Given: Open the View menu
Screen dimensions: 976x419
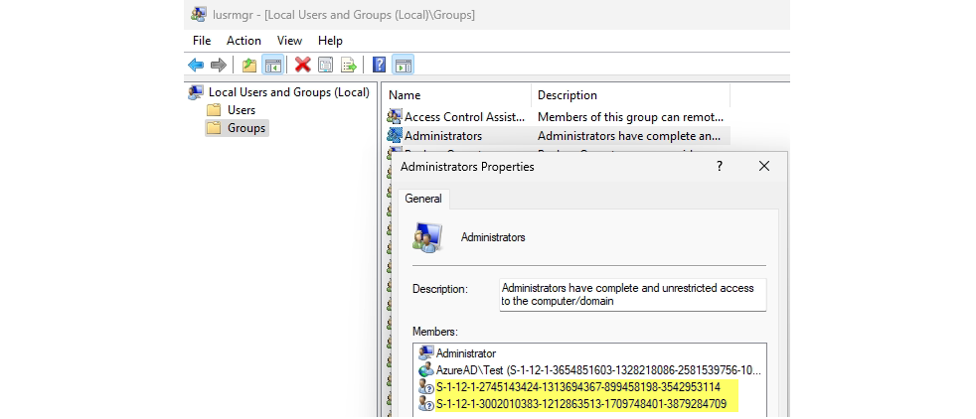Looking at the screenshot, I should 289,41.
